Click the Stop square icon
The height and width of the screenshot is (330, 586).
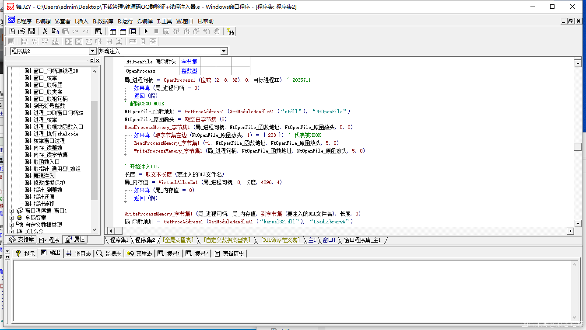pos(156,31)
